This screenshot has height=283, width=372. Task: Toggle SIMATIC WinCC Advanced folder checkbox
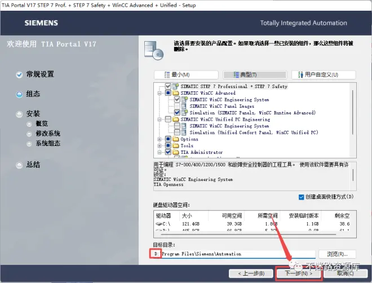tap(168, 93)
